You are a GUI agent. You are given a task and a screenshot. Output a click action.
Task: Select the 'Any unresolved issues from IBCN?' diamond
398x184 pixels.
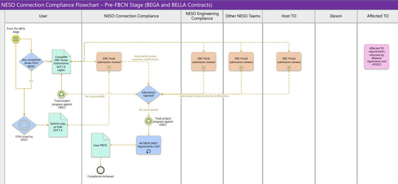(31, 61)
